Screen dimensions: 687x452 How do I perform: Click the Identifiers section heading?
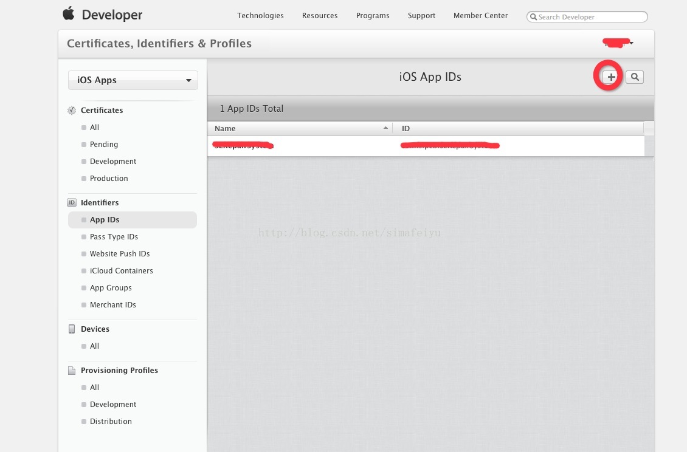(x=100, y=203)
